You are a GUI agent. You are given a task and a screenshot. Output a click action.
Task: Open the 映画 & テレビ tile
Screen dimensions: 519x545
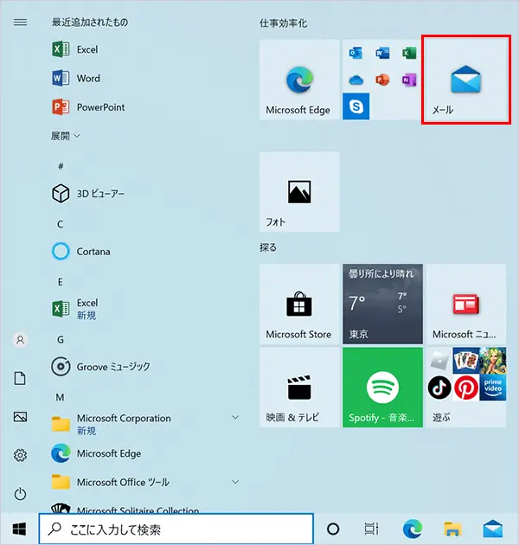(299, 388)
